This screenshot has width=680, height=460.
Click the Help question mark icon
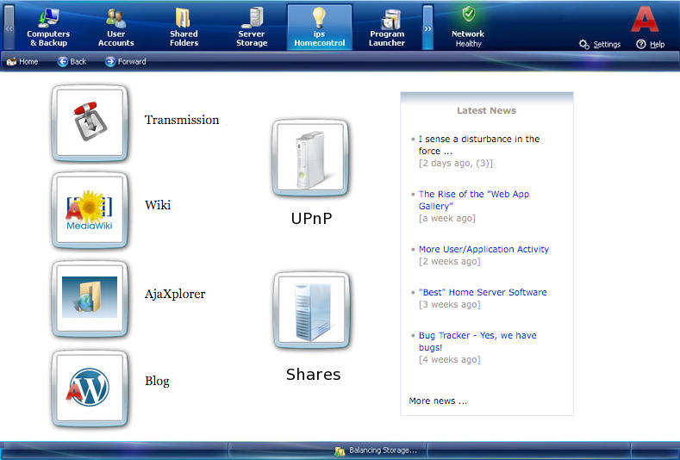[641, 44]
